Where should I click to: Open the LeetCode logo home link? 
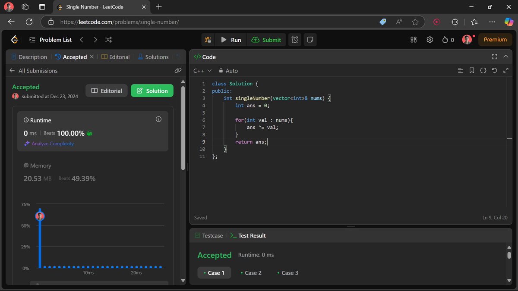point(14,40)
